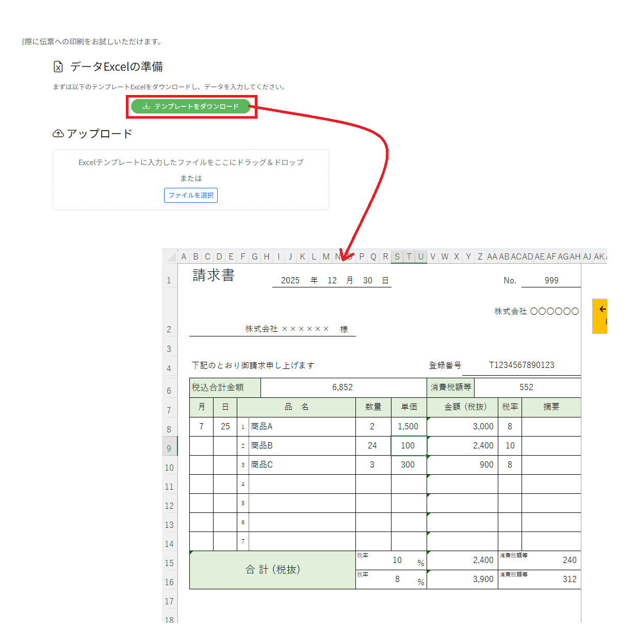This screenshot has height=644, width=636.
Task: Click the cloud upload icon beside アップロード
Action: [x=58, y=134]
